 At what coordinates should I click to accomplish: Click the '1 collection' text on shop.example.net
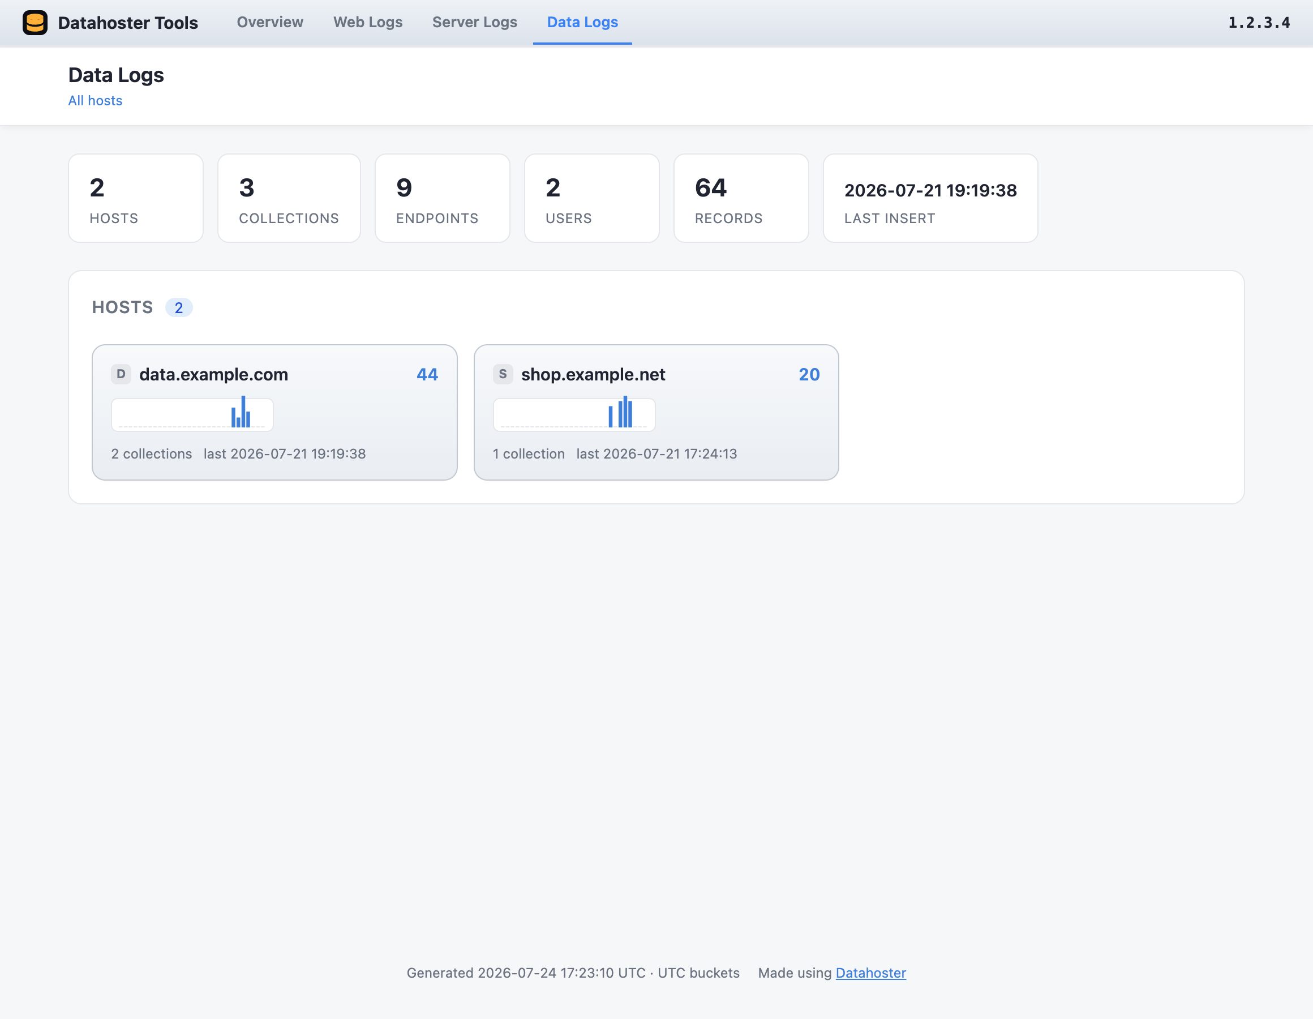click(x=529, y=453)
